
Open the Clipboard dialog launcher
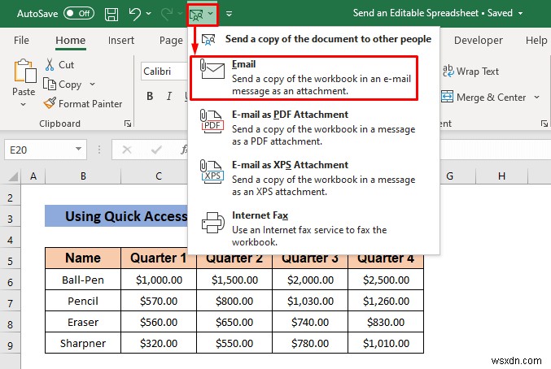pyautogui.click(x=128, y=124)
